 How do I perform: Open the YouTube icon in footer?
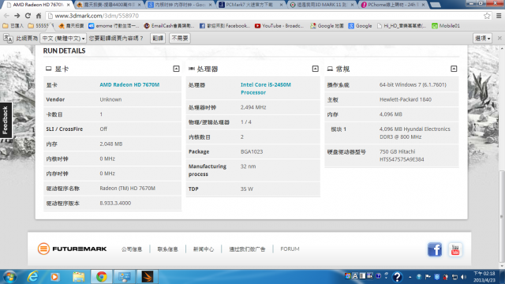(455, 249)
